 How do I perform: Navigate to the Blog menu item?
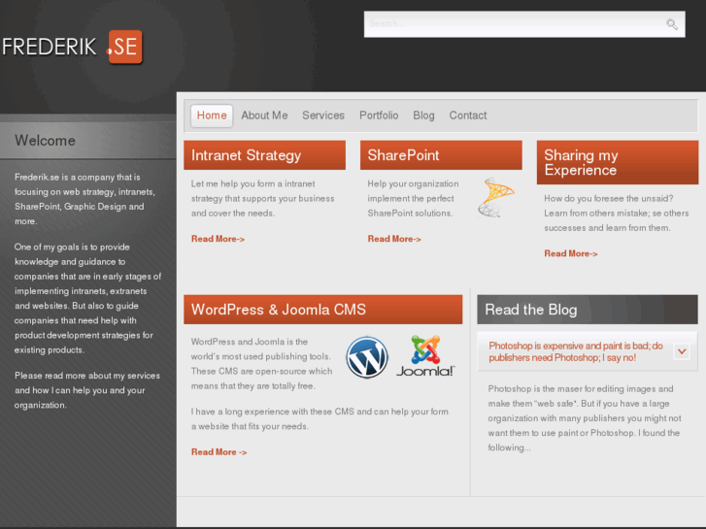423,116
